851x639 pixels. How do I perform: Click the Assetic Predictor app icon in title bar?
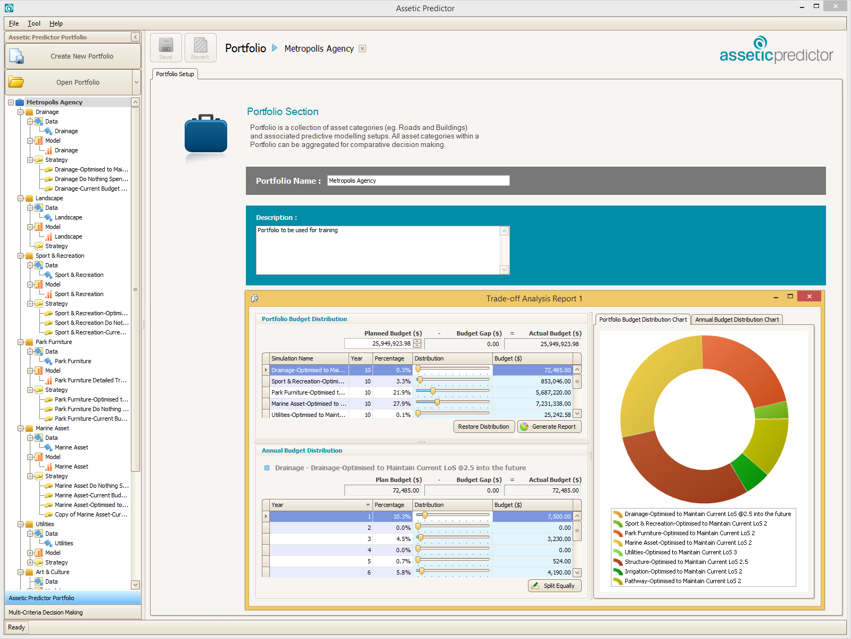[9, 8]
